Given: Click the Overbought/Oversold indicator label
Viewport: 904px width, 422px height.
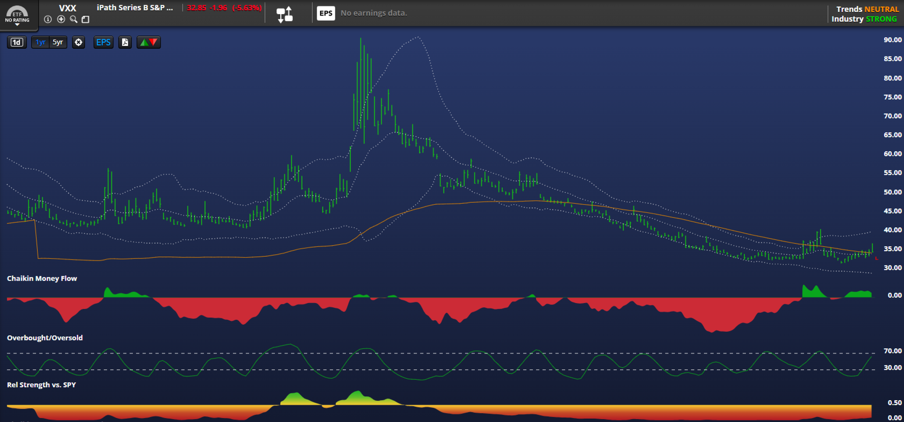Looking at the screenshot, I should point(45,338).
